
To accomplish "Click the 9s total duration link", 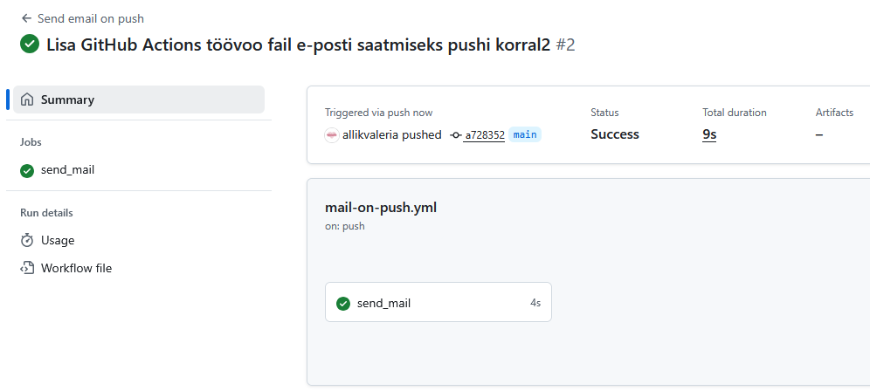I will [709, 134].
